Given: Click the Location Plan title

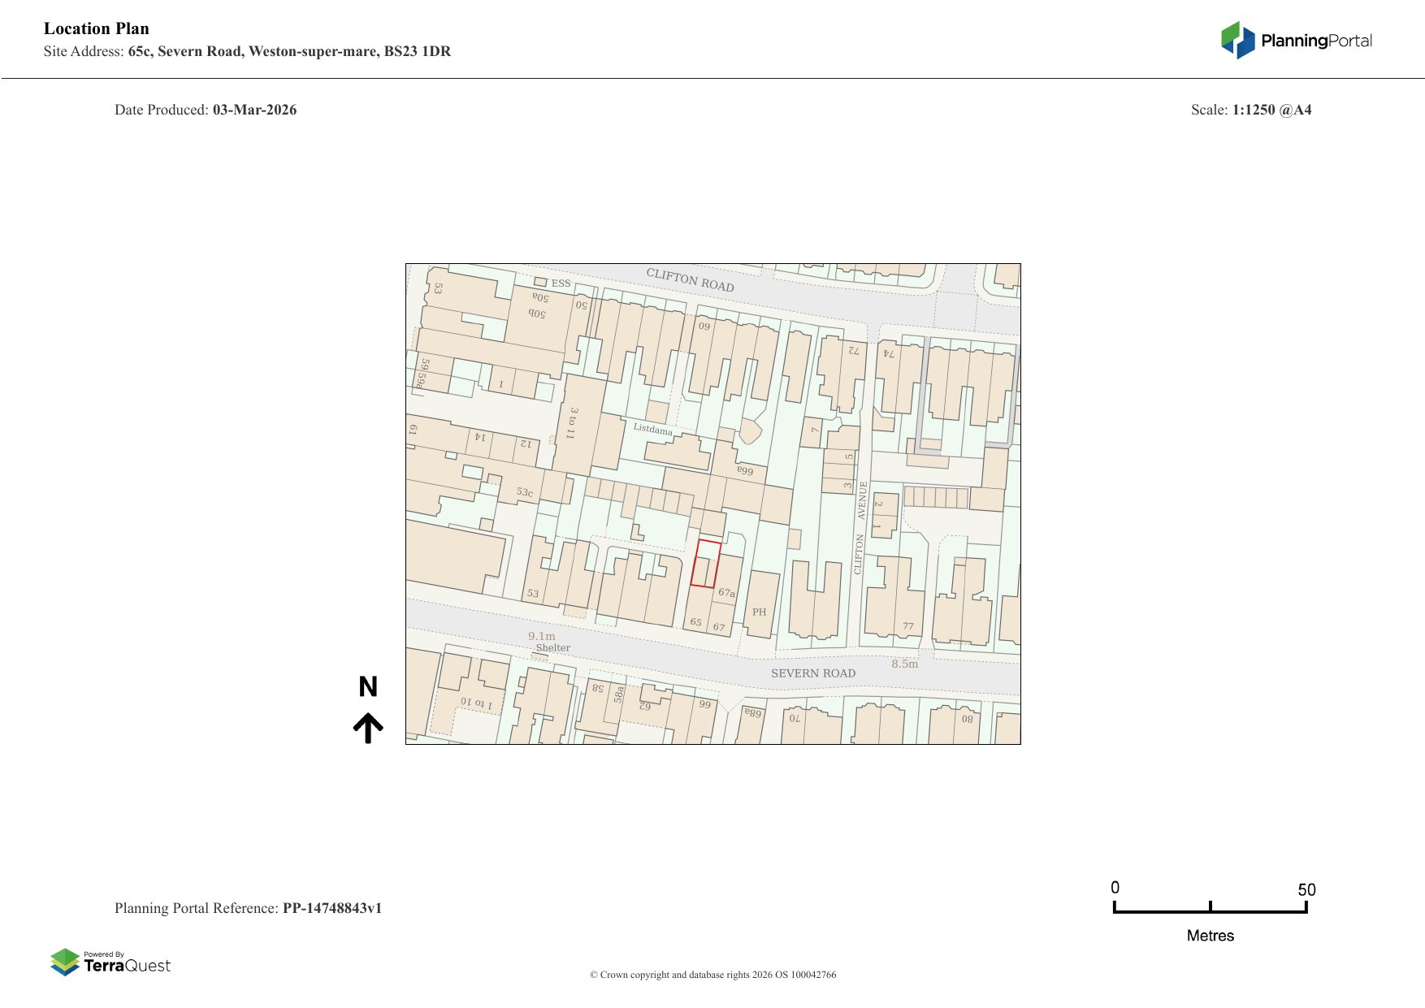Looking at the screenshot, I should [x=97, y=28].
